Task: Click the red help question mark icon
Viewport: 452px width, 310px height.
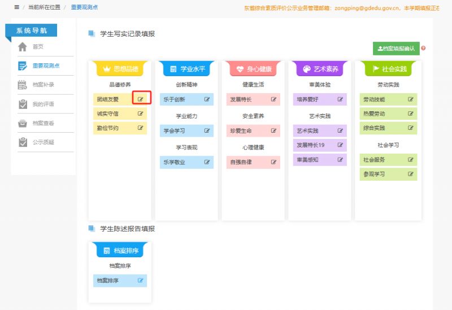Action: (423, 48)
